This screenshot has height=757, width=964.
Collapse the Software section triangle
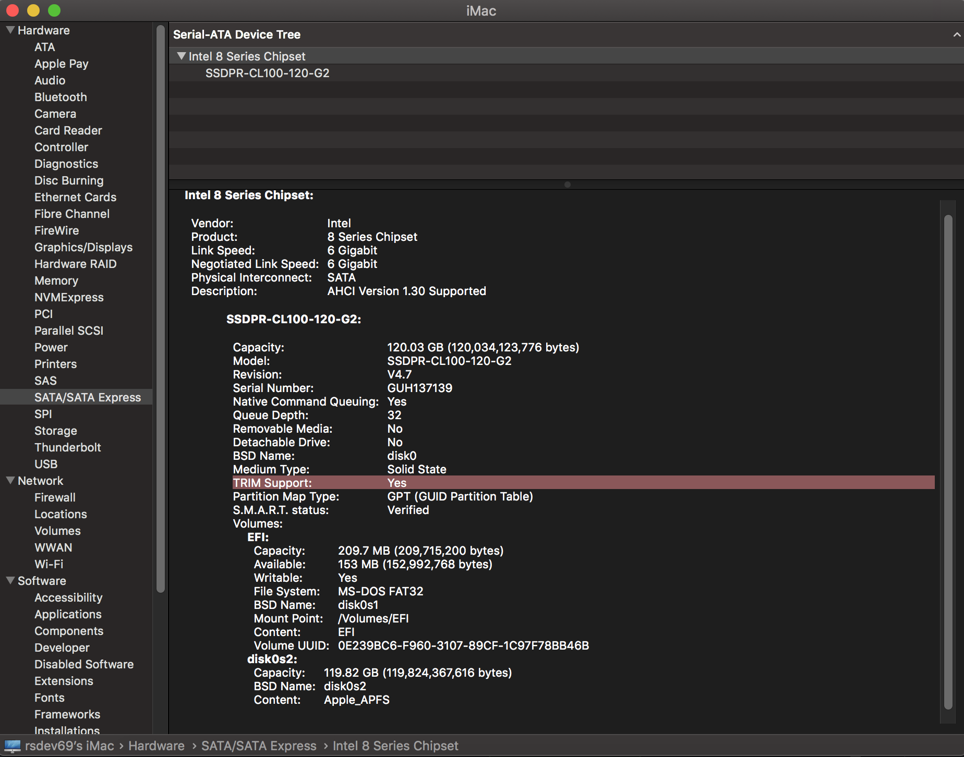(10, 581)
